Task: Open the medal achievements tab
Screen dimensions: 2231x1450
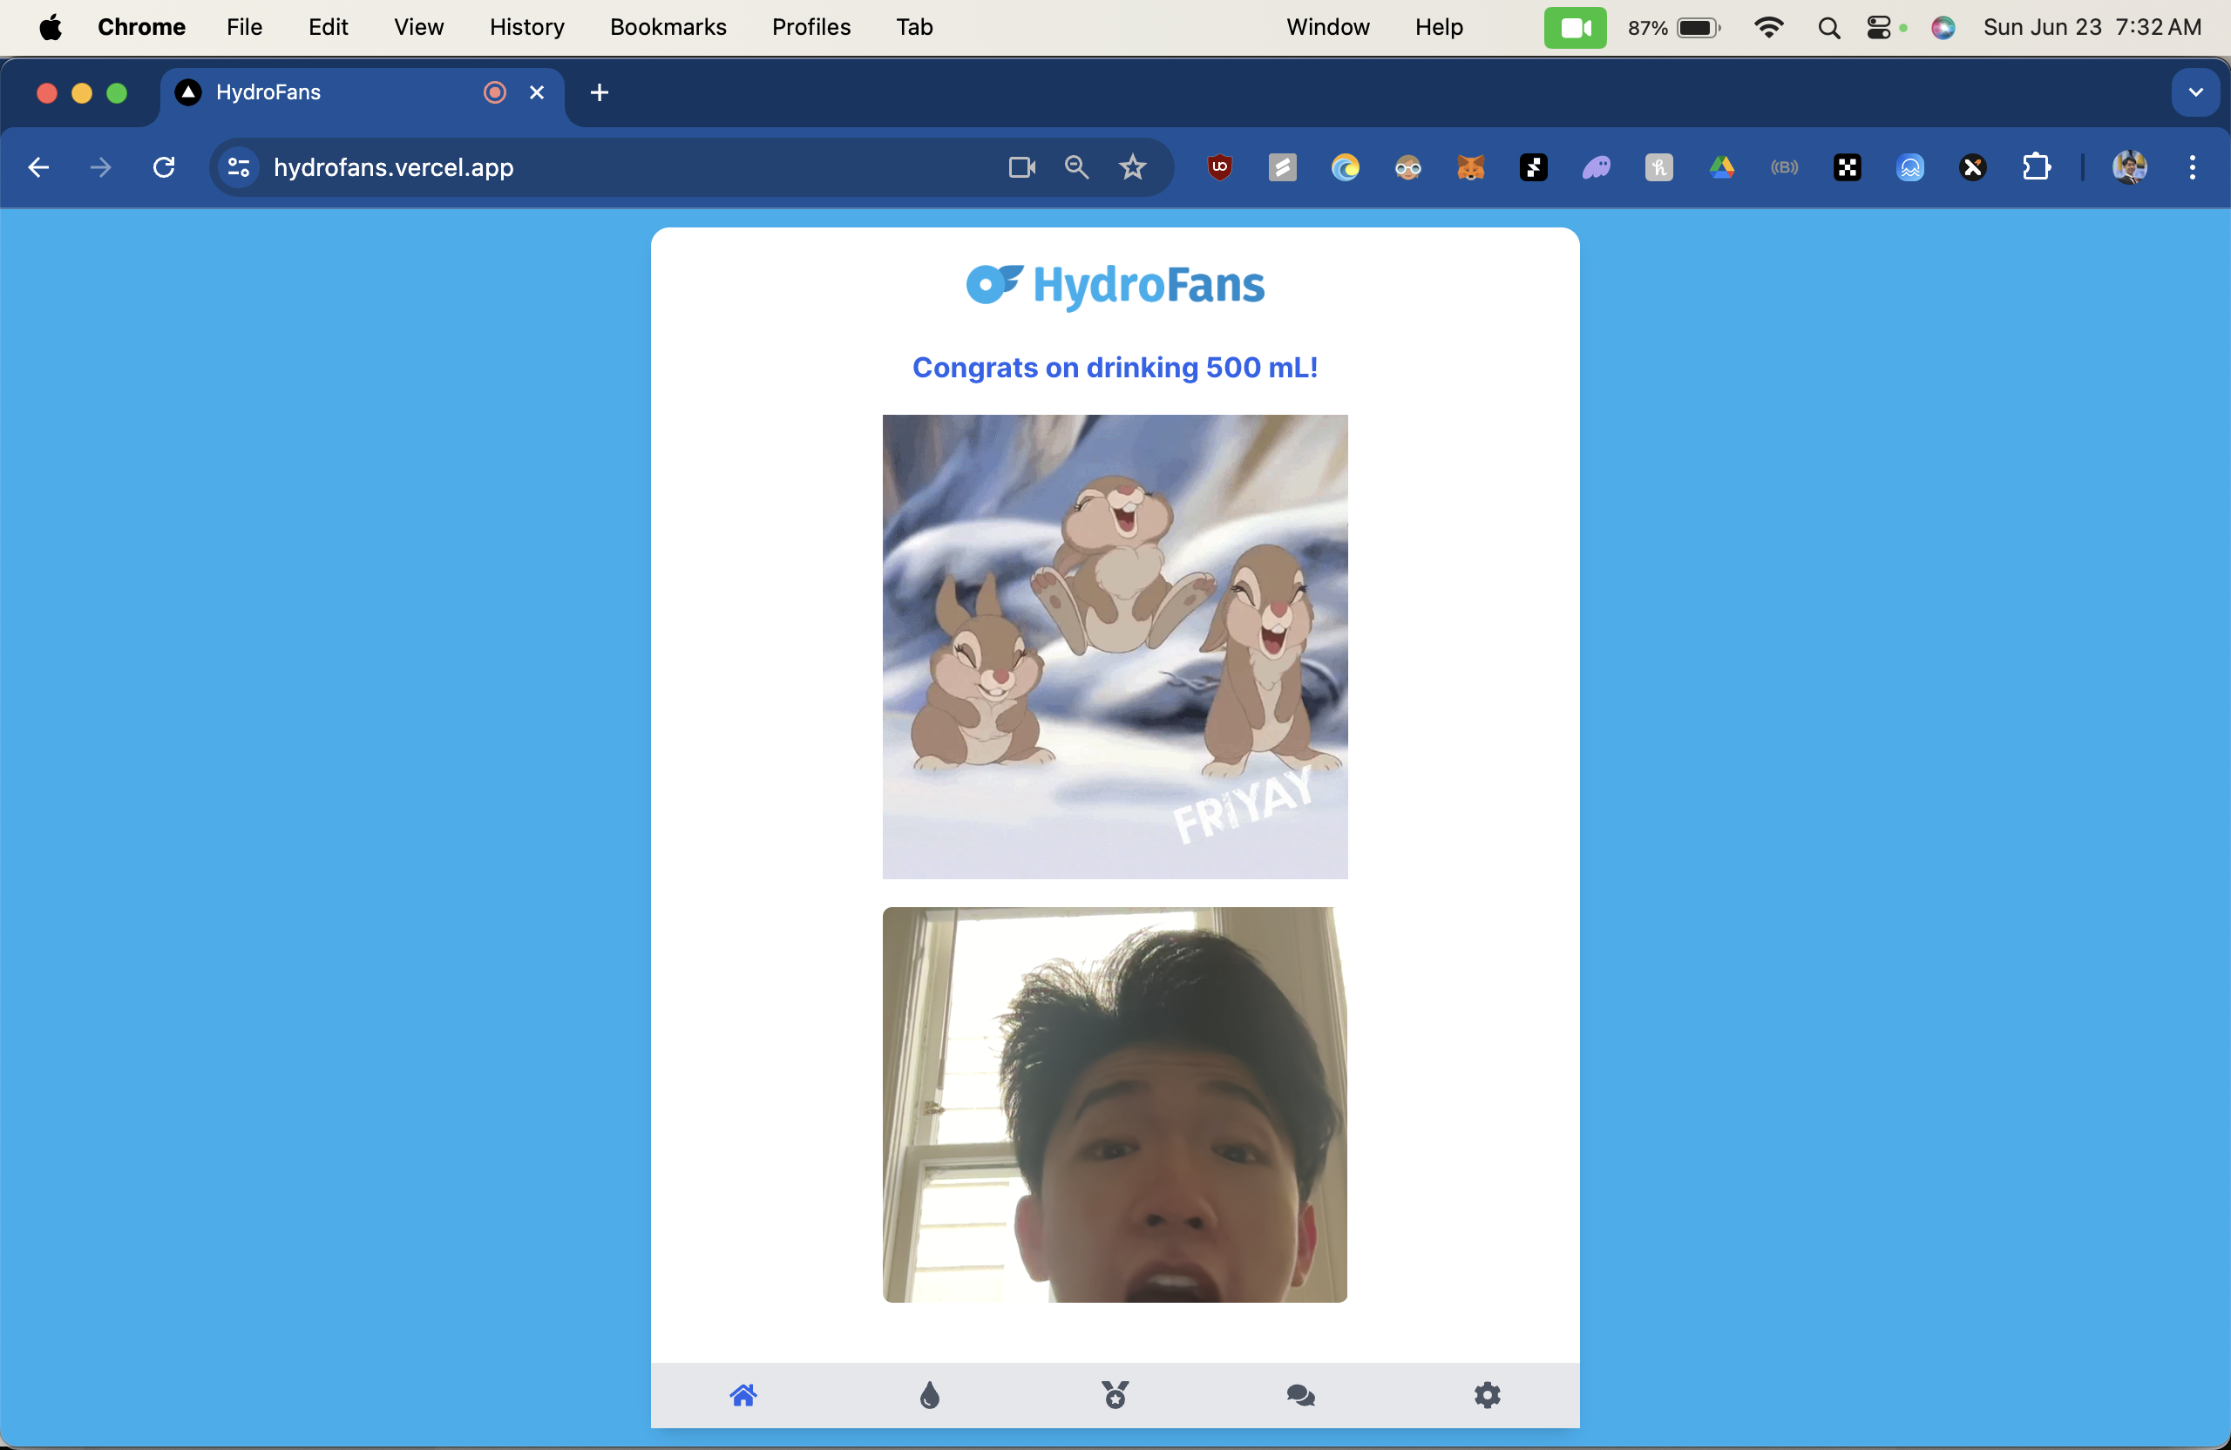Action: 1115,1396
